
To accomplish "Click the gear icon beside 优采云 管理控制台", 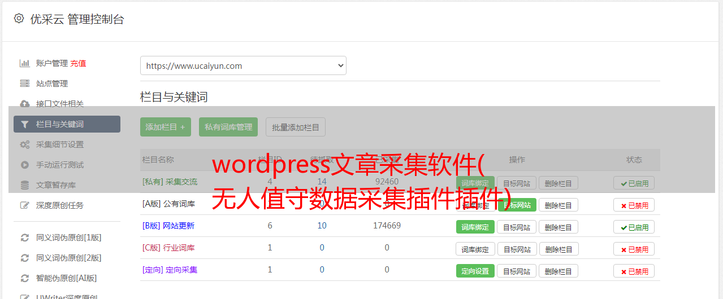I will [19, 19].
